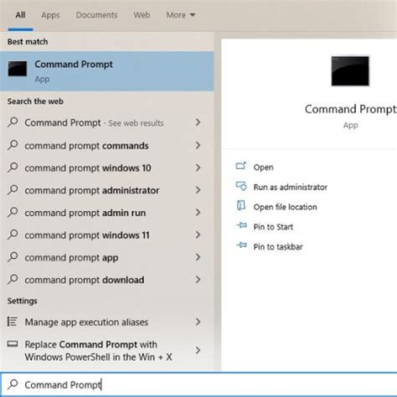Select the Web search tab

pos(142,15)
